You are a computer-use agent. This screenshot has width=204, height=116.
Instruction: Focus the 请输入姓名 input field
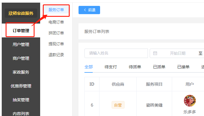click(x=116, y=53)
